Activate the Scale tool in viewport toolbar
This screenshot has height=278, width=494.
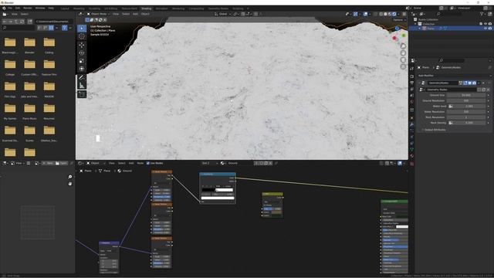click(x=82, y=61)
